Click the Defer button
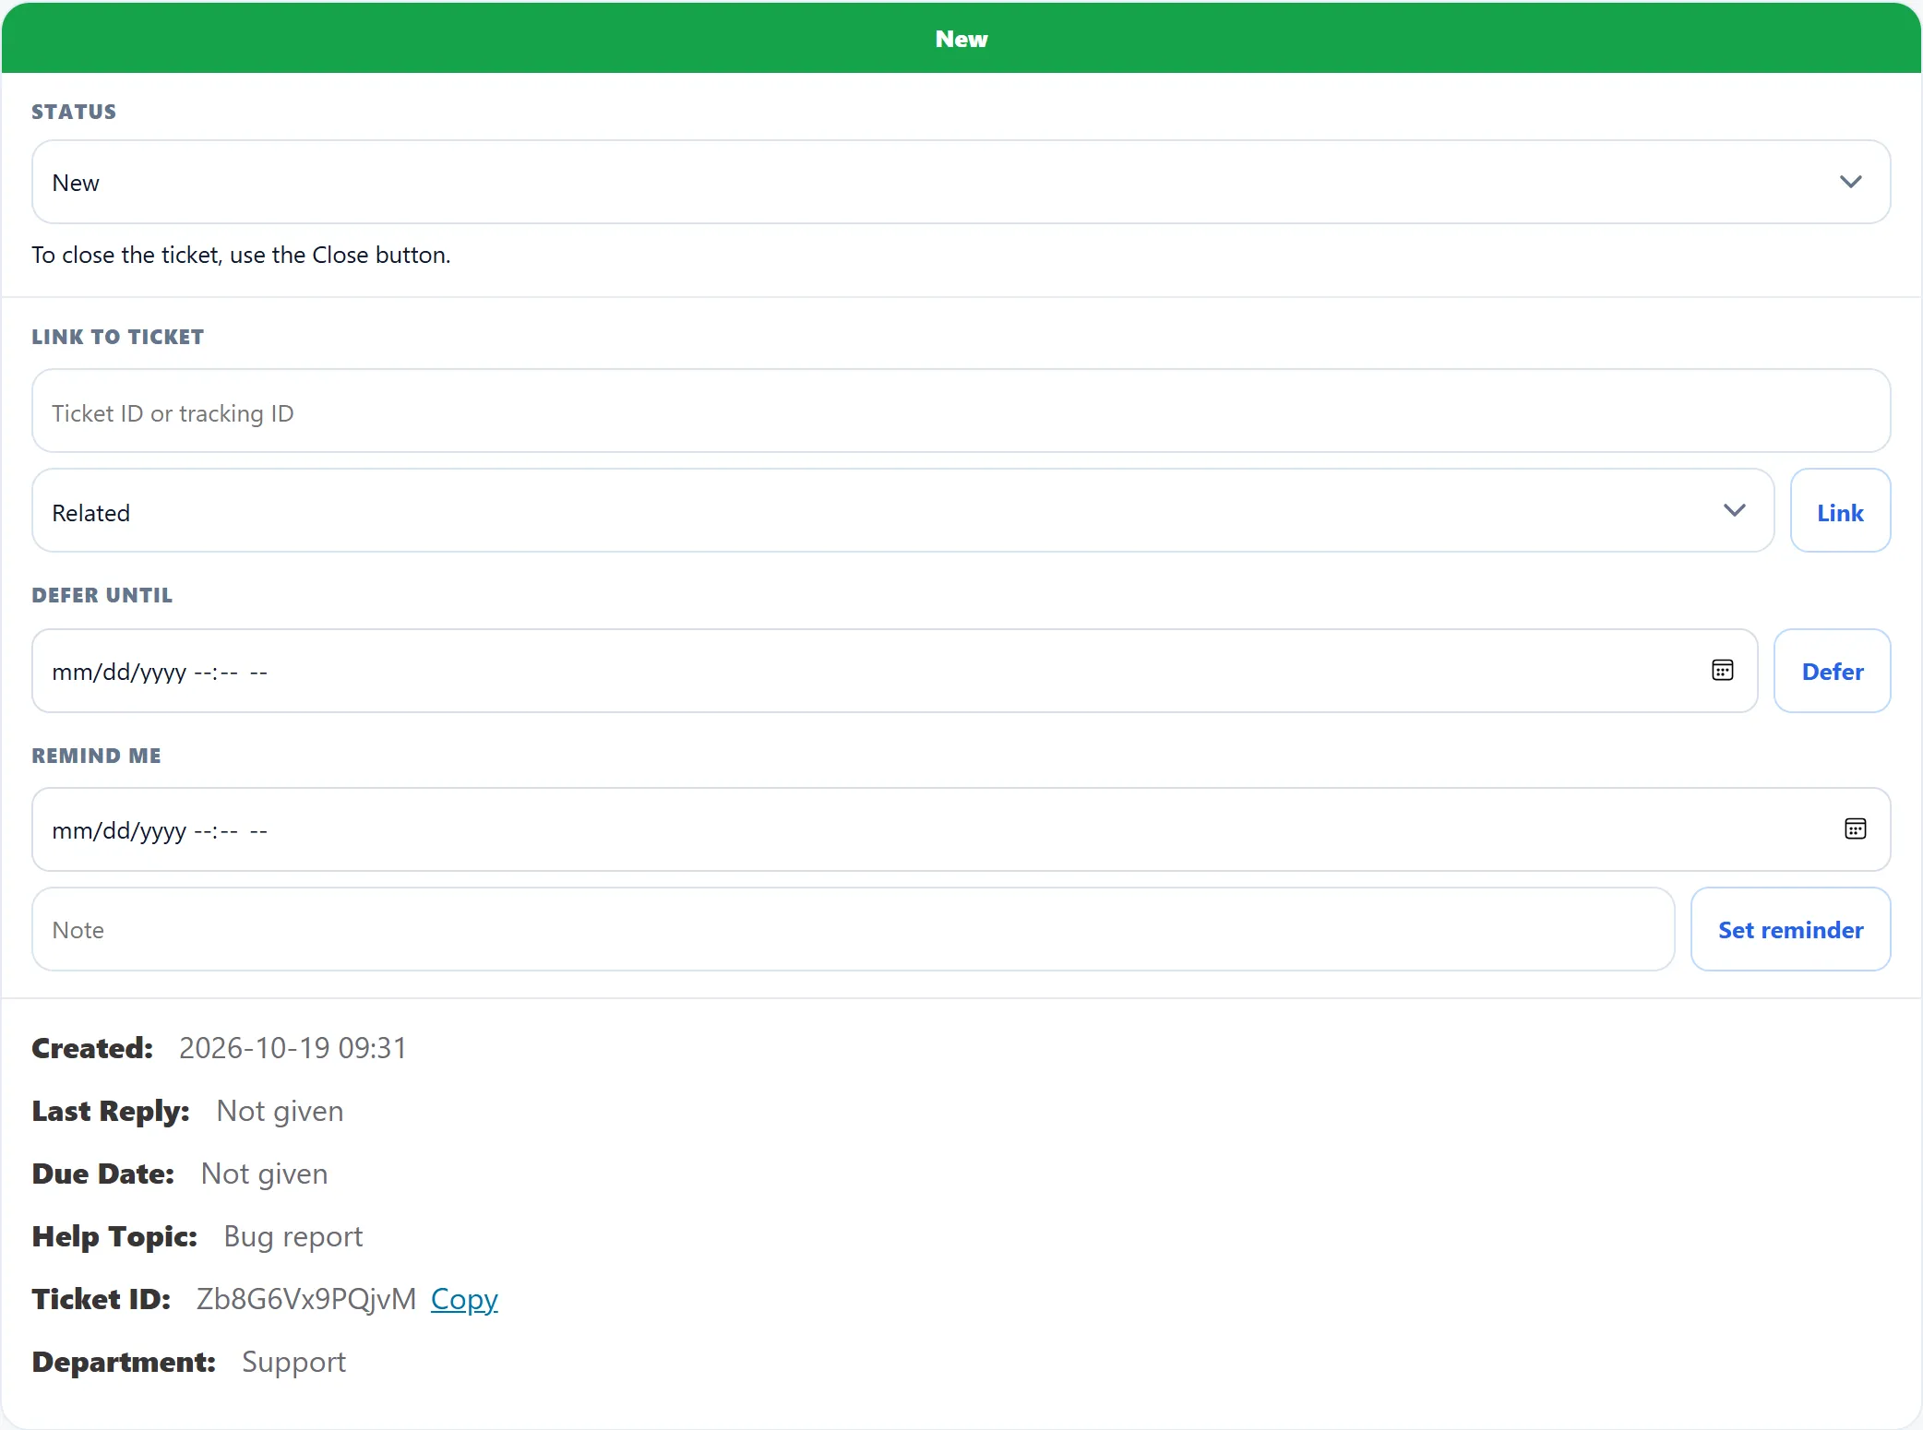The height and width of the screenshot is (1430, 1923). pyautogui.click(x=1832, y=671)
